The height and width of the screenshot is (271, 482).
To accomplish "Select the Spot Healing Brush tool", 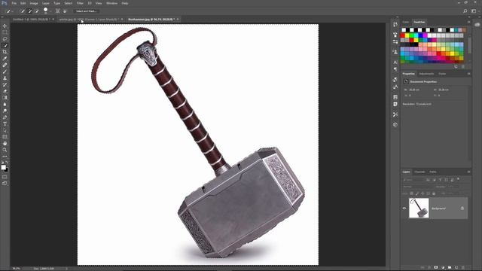I will click(5, 65).
